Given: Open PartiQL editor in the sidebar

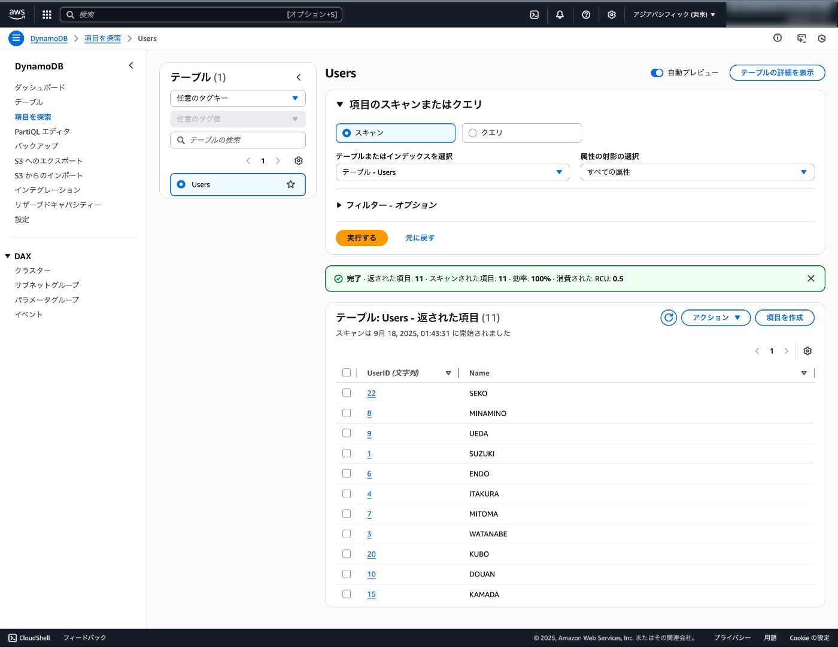Looking at the screenshot, I should pyautogui.click(x=42, y=132).
